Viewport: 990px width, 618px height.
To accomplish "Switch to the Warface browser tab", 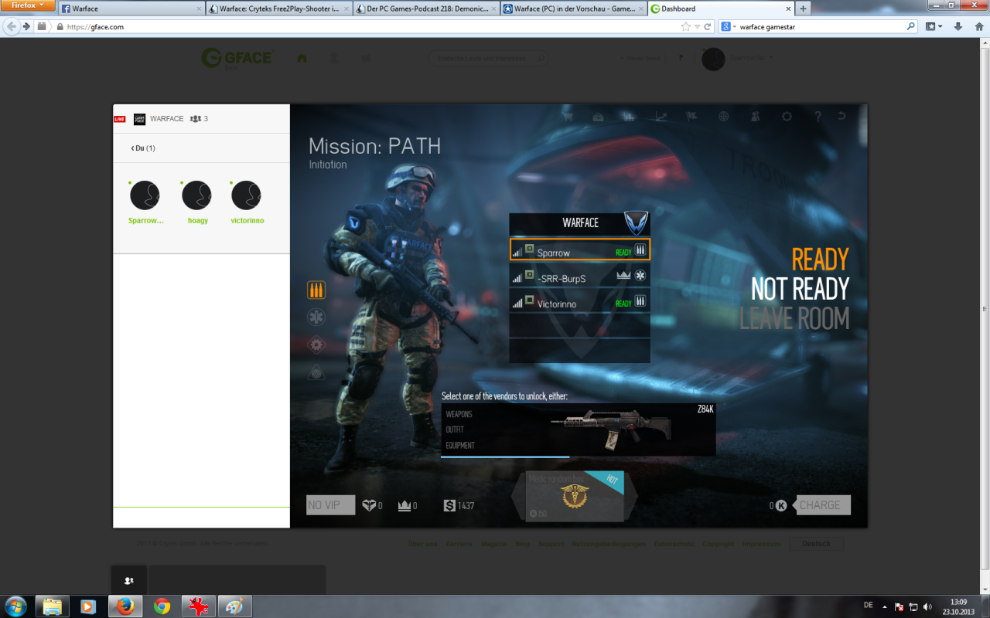I will 133,8.
